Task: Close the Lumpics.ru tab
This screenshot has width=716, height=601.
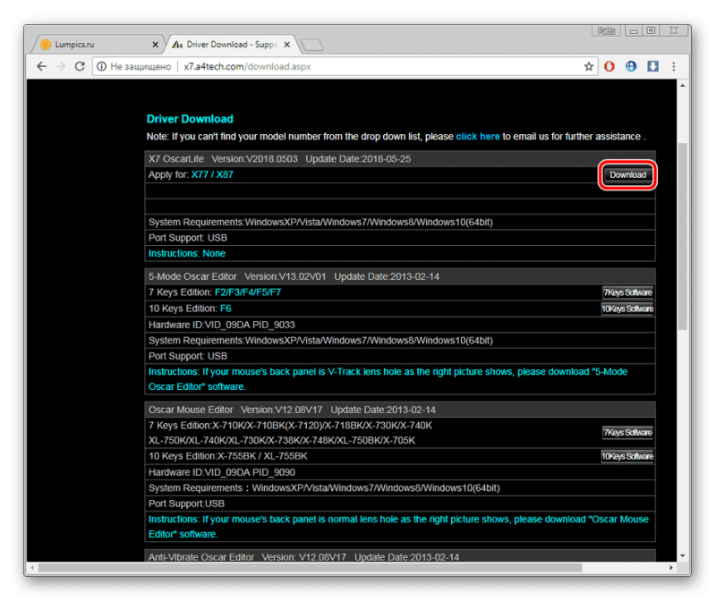Action: coord(155,44)
